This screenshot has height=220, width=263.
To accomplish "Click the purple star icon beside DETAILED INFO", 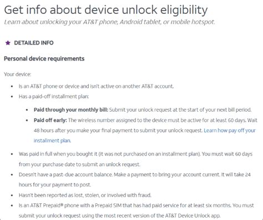I will click(x=8, y=43).
